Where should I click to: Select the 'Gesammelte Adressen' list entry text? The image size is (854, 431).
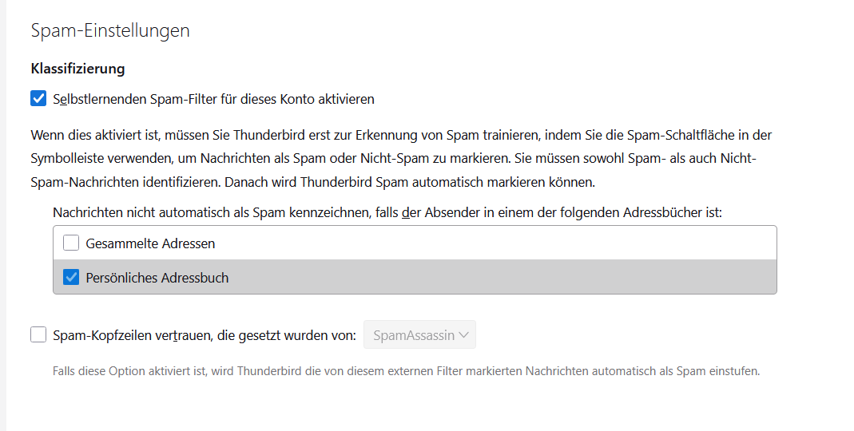pos(150,243)
